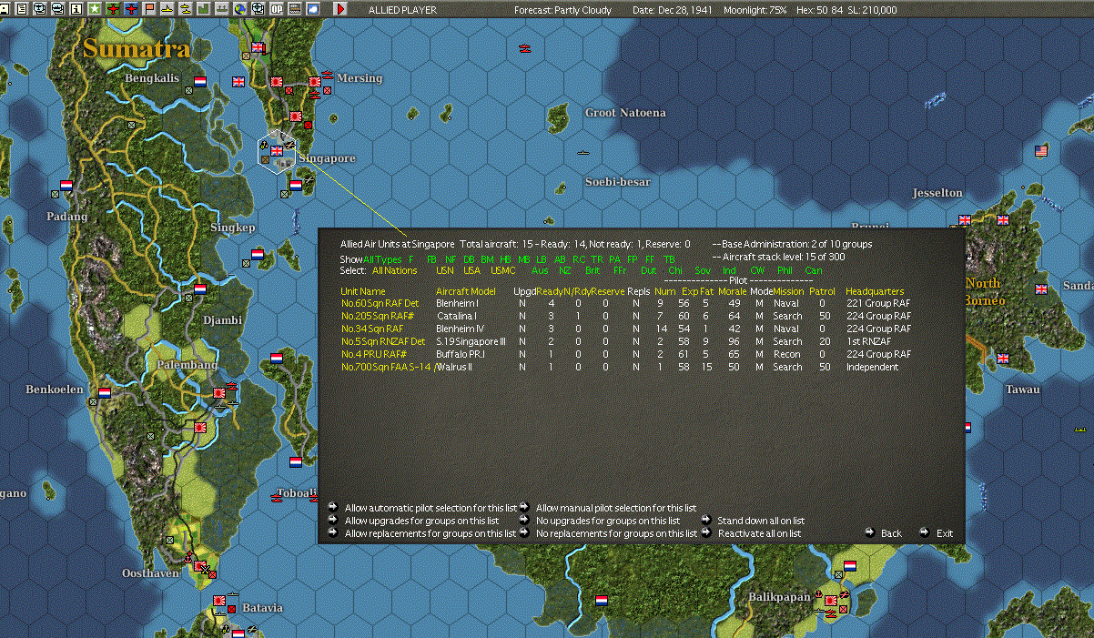Select the Singapore base hex on map
This screenshot has width=1094, height=638.
[x=278, y=152]
